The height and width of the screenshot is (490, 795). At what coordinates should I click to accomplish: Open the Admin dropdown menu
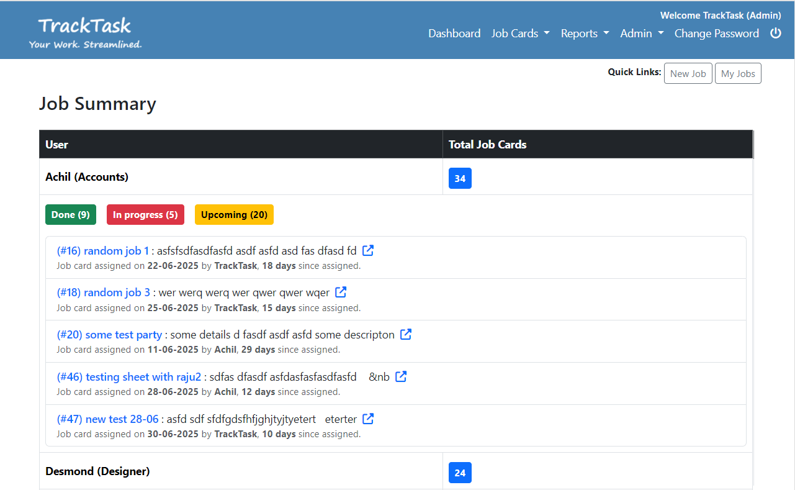[642, 34]
